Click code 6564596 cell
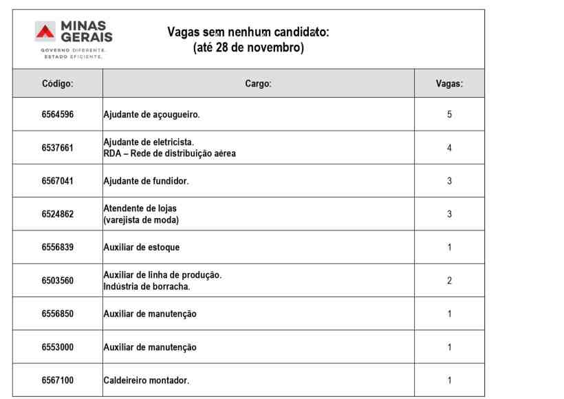The image size is (564, 399). tap(58, 114)
